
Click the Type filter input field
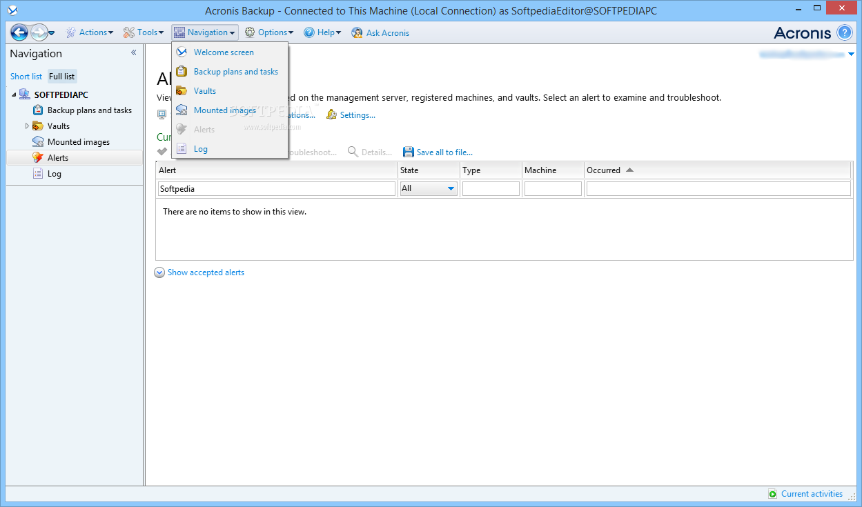(x=491, y=188)
